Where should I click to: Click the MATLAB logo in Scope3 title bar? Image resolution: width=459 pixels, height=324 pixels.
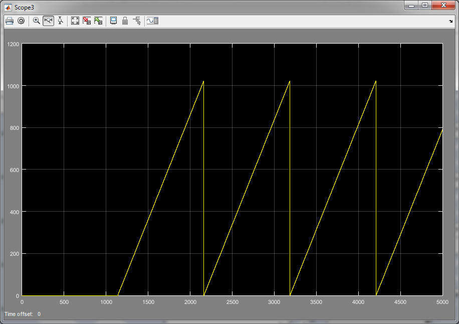[8, 8]
